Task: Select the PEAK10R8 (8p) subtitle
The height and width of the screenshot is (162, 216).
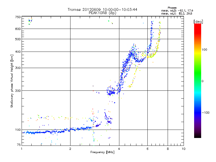Action: click(x=102, y=13)
